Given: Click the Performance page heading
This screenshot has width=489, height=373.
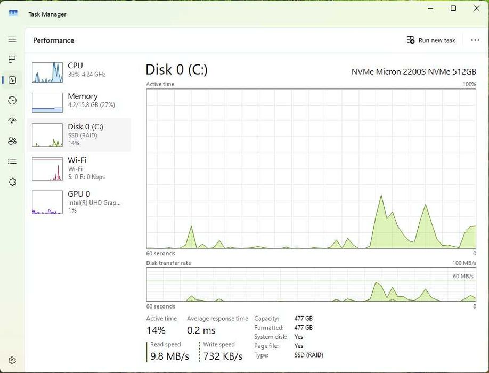Looking at the screenshot, I should (54, 40).
